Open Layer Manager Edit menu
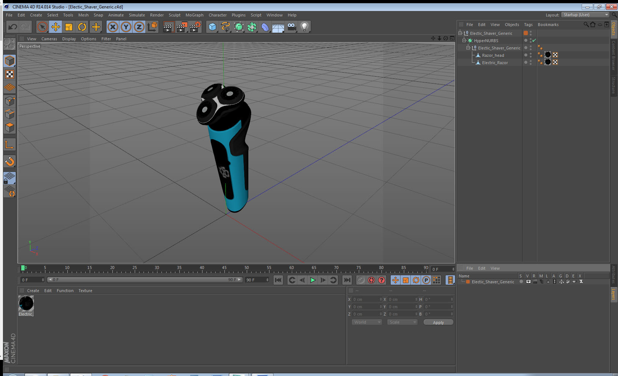Image resolution: width=618 pixels, height=376 pixels. click(x=481, y=268)
